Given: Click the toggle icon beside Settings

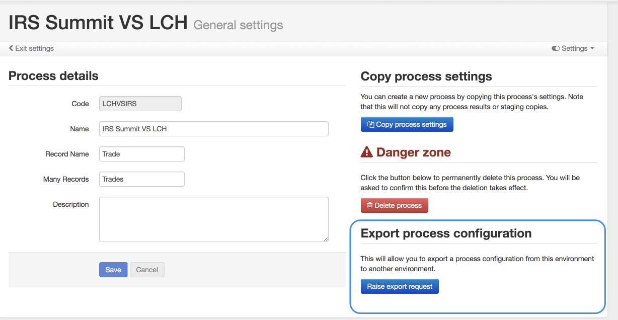Looking at the screenshot, I should click(556, 48).
